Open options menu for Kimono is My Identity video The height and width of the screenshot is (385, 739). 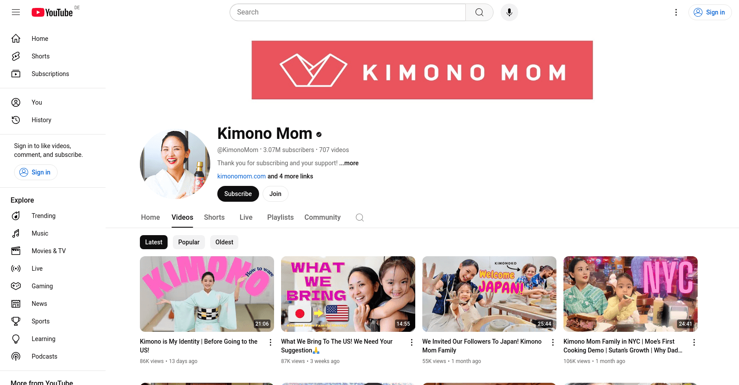coord(271,342)
